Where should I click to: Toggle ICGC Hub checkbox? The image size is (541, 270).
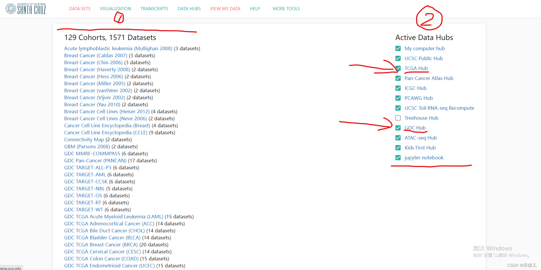398,88
